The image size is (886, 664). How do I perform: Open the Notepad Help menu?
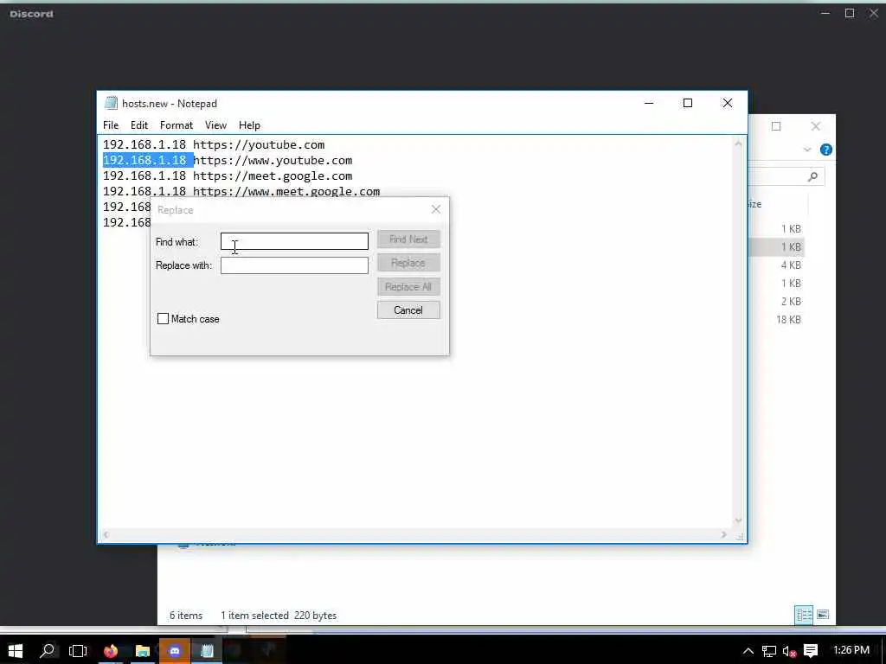(x=249, y=125)
